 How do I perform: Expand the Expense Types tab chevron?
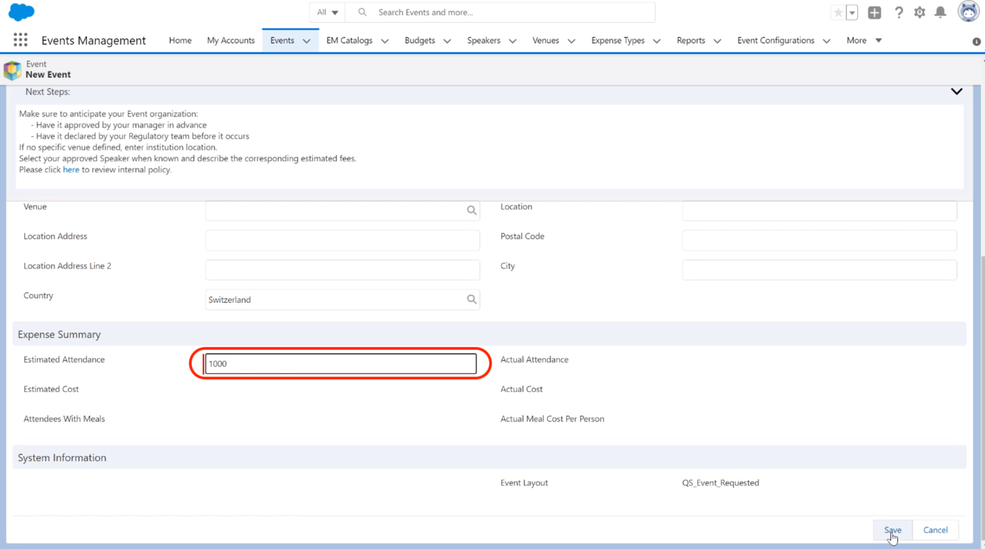pos(657,41)
